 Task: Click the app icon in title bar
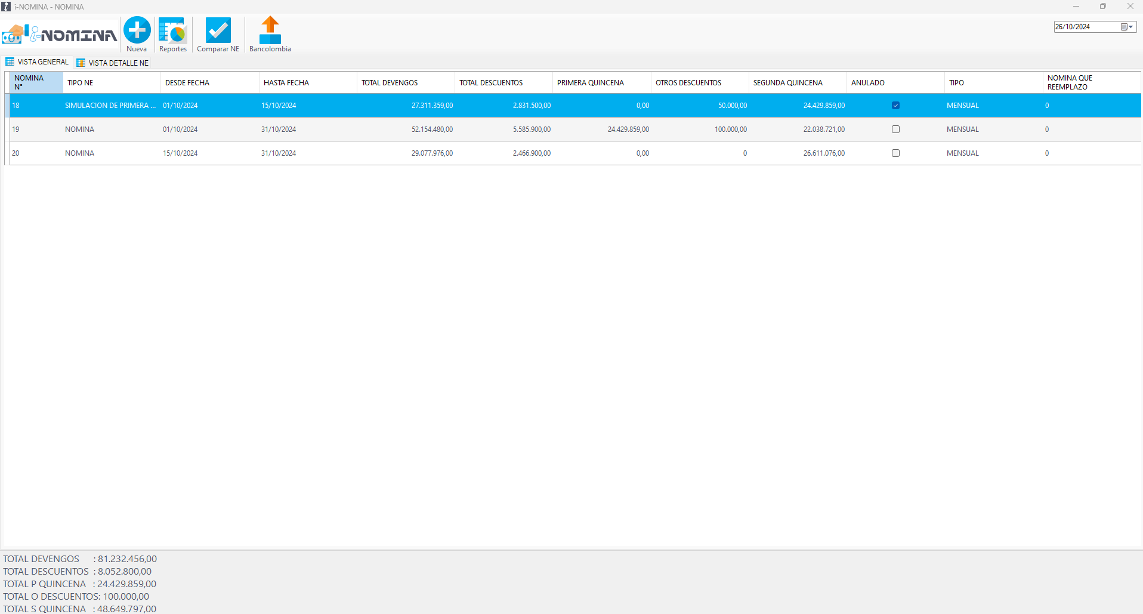(x=6, y=7)
